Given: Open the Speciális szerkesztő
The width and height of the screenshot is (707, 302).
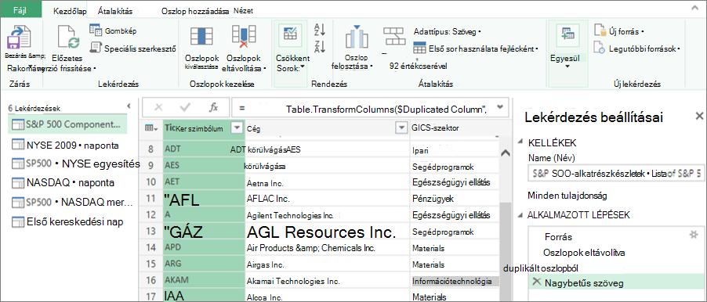Looking at the screenshot, I should [x=132, y=48].
